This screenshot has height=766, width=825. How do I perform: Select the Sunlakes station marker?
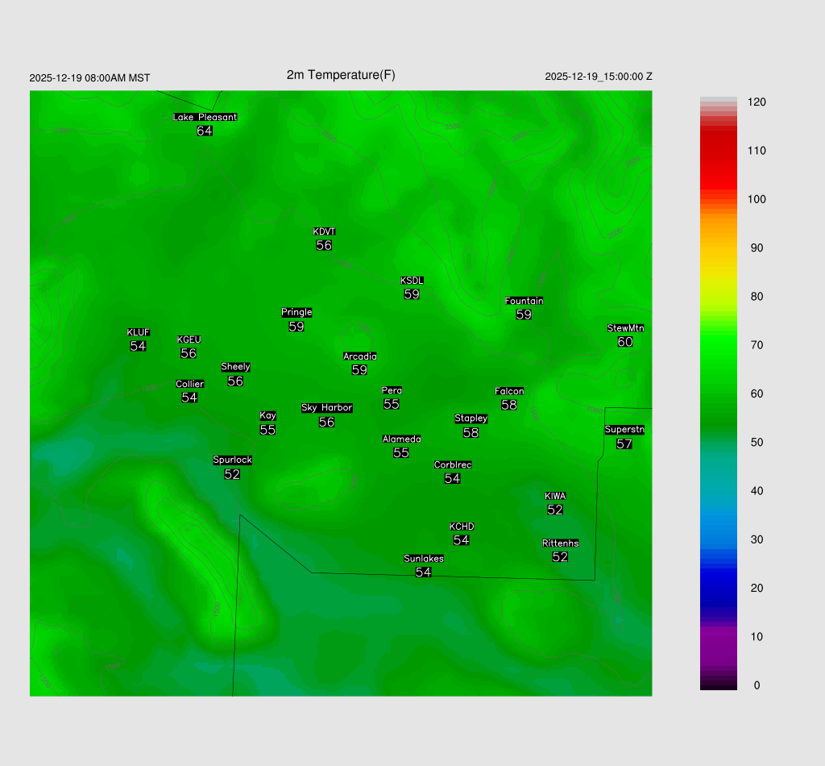coord(424,572)
